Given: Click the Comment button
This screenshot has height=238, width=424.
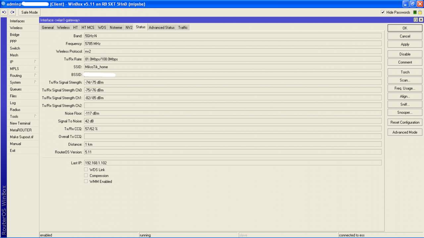Looking at the screenshot, I should pyautogui.click(x=405, y=62).
